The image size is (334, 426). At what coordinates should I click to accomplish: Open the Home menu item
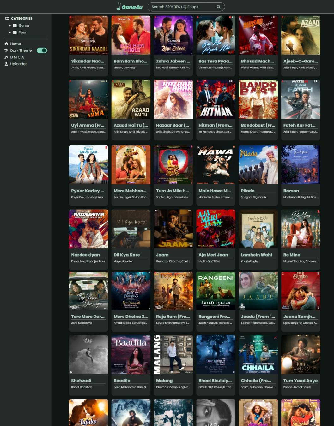pos(15,44)
